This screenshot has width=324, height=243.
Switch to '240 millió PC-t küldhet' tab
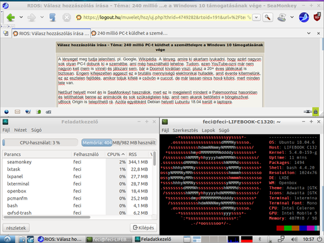coord(130,34)
